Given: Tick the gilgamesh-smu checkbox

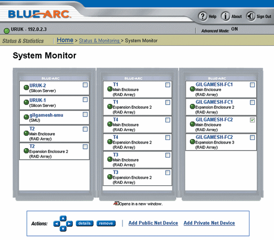Looking at the screenshot, I should point(85,114).
